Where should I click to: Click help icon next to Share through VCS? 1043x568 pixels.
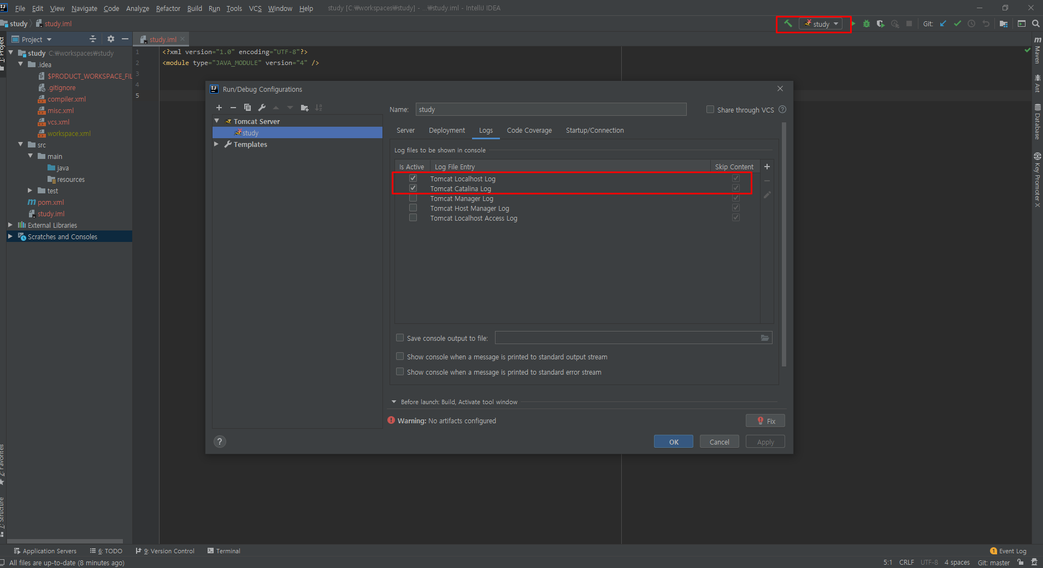click(782, 109)
